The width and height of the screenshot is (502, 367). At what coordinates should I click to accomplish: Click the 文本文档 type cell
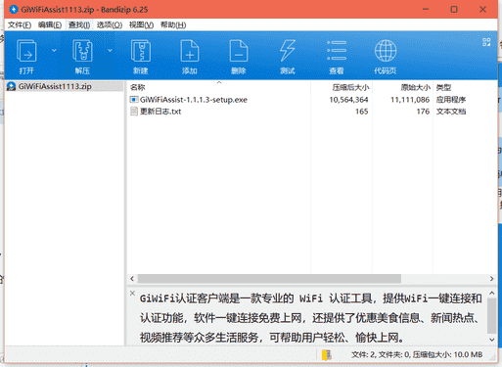pyautogui.click(x=451, y=112)
